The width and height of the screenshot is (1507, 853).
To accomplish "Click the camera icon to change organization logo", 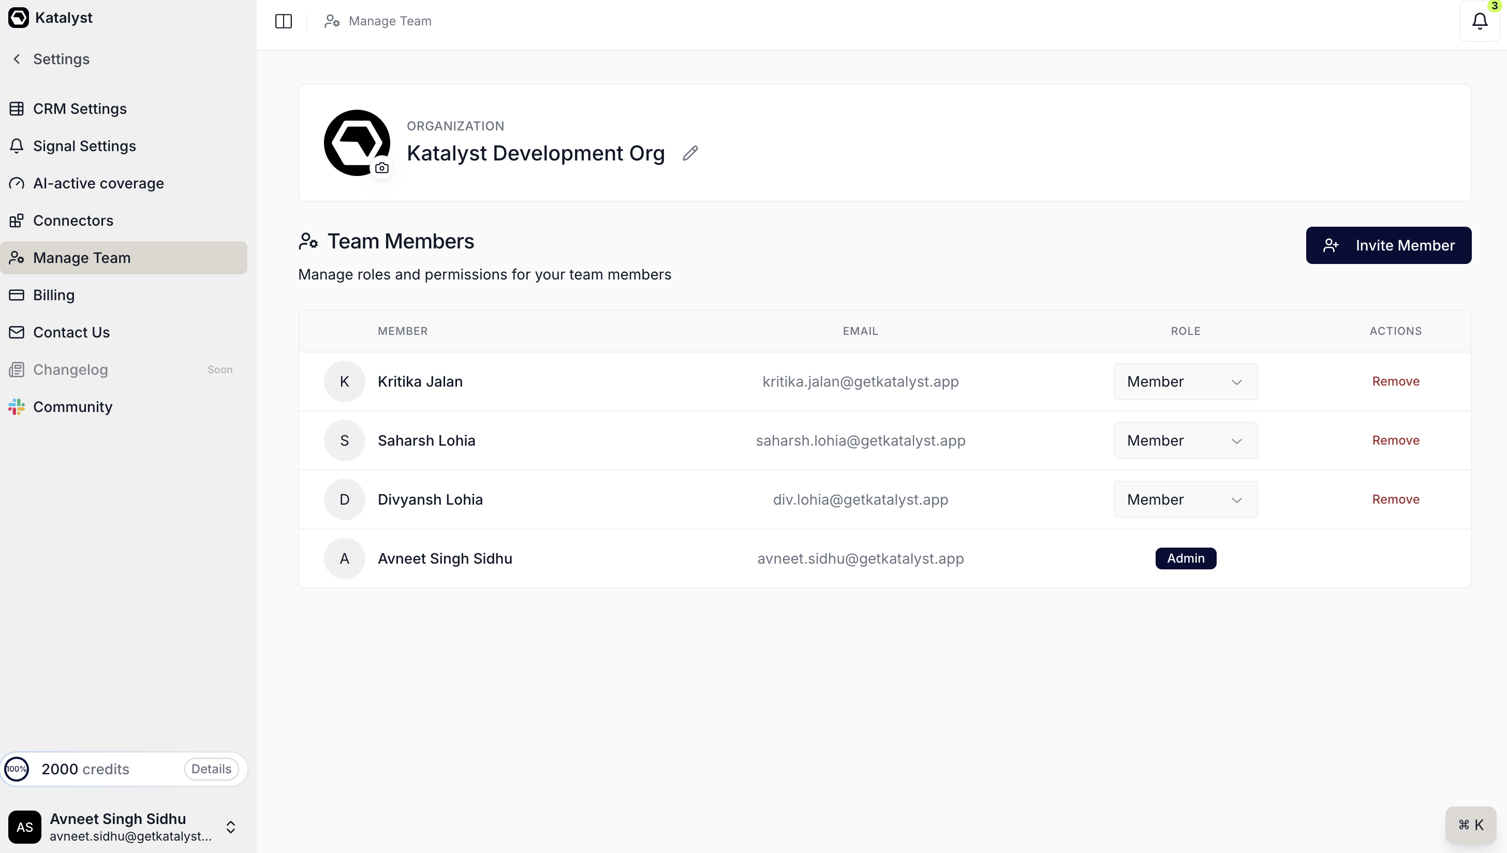I will pos(382,168).
